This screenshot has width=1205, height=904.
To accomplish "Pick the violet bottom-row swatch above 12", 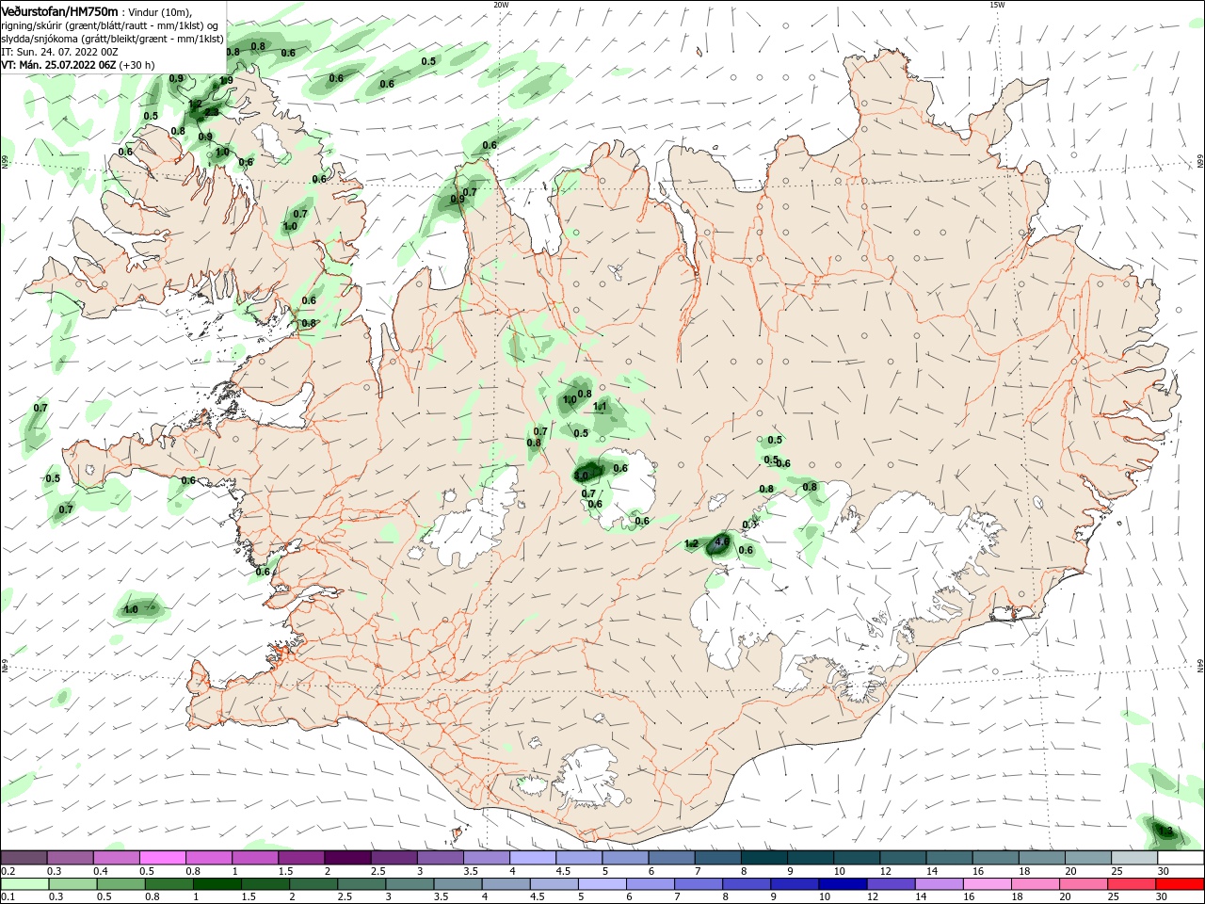I will (892, 883).
